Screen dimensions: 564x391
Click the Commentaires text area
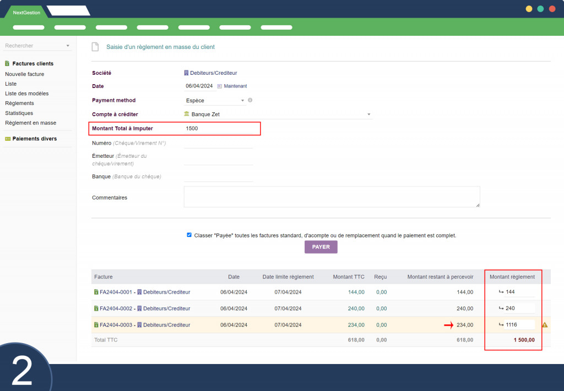pos(332,197)
